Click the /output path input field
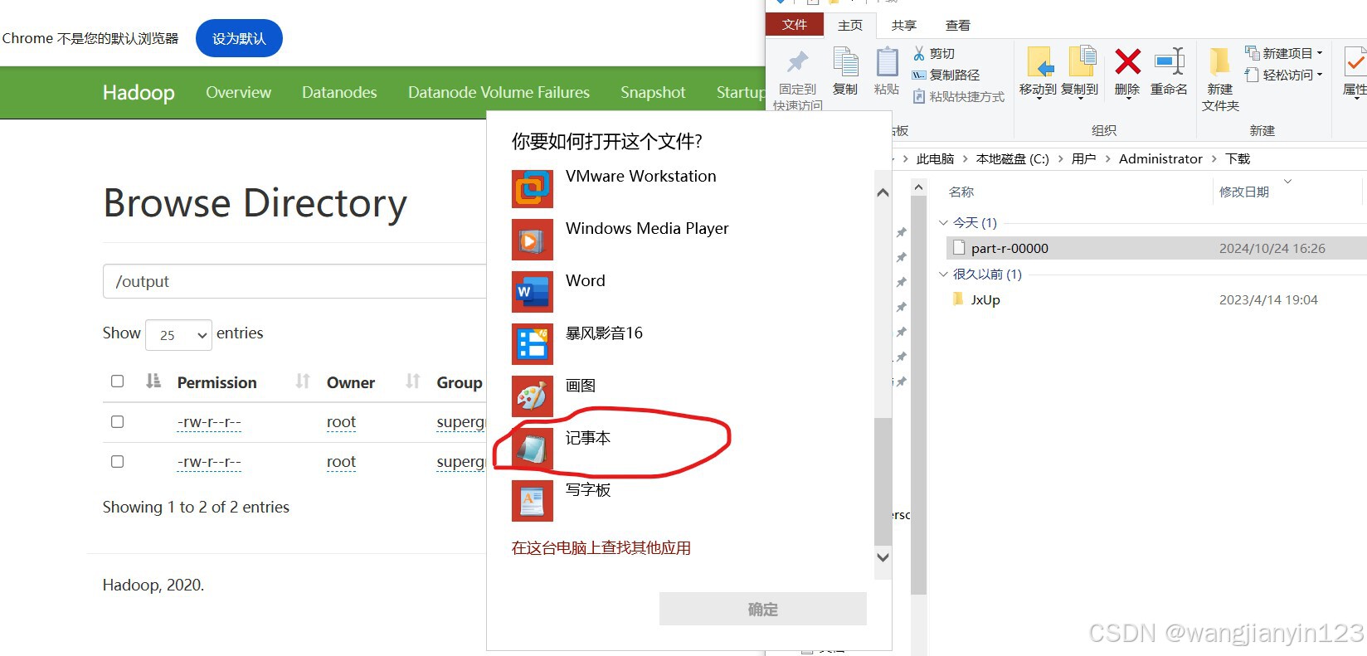The height and width of the screenshot is (656, 1367). point(294,281)
